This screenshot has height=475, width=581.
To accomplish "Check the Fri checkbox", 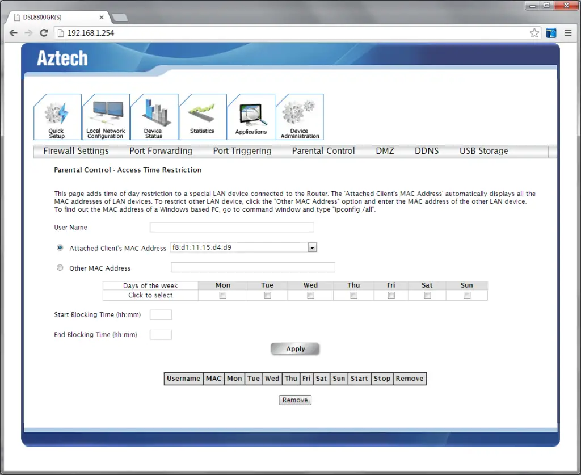I will [391, 295].
